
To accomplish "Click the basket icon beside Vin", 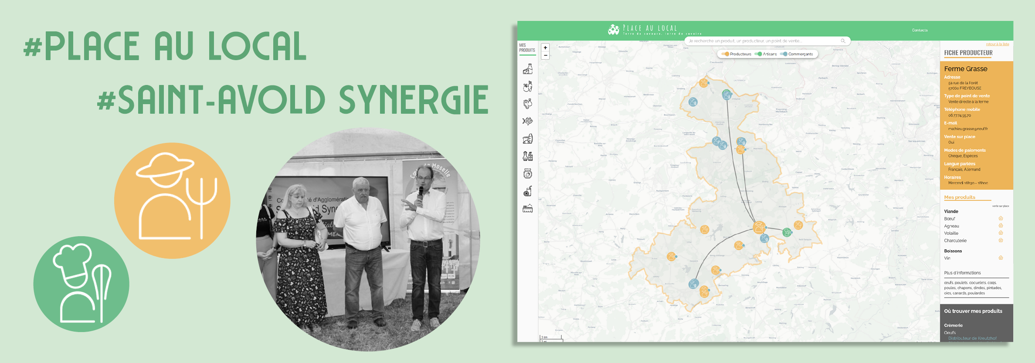I will click(1001, 258).
